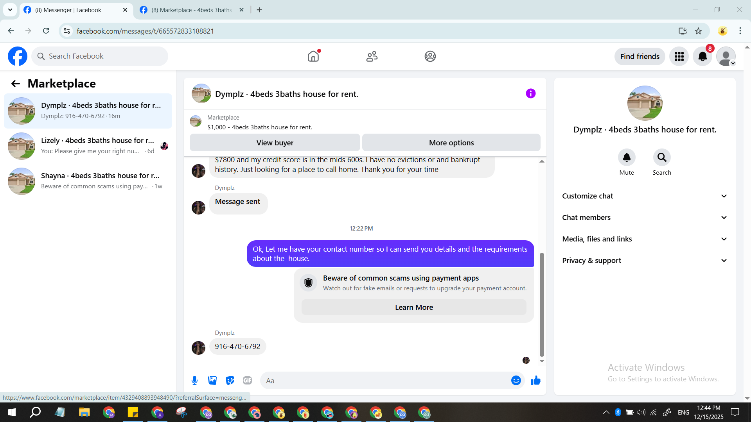
Task: Open the $1,000 marketplace listing link
Action: (260, 127)
